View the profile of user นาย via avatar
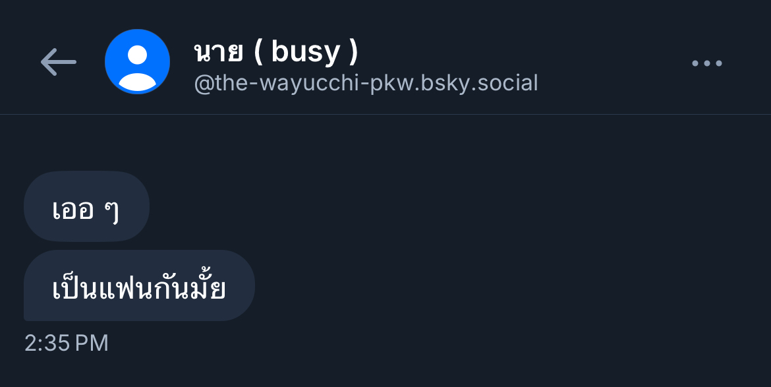Image resolution: width=771 pixels, height=387 pixels. pyautogui.click(x=137, y=61)
